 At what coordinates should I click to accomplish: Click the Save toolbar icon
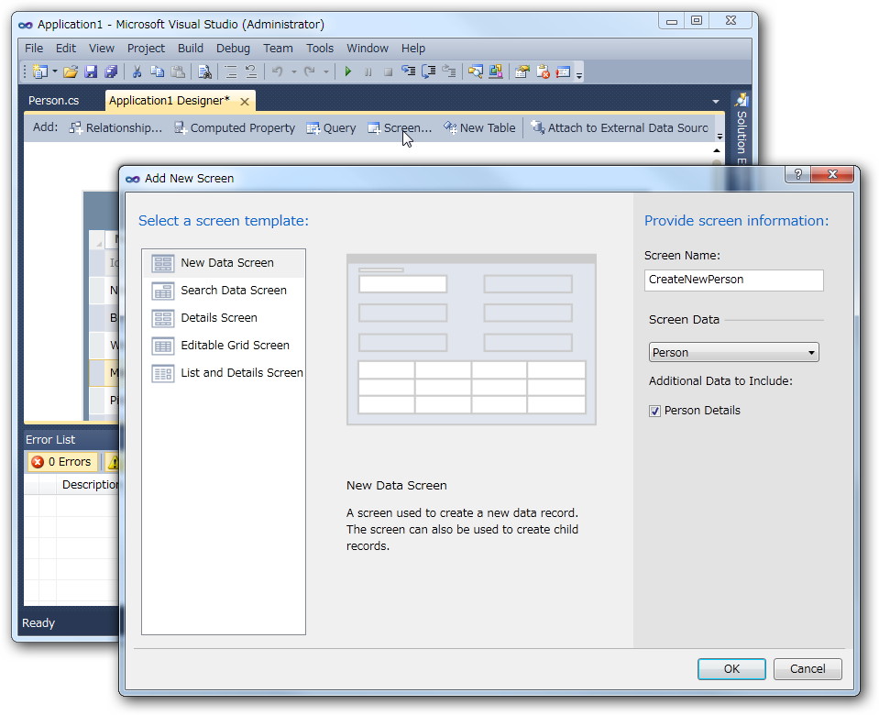[91, 71]
